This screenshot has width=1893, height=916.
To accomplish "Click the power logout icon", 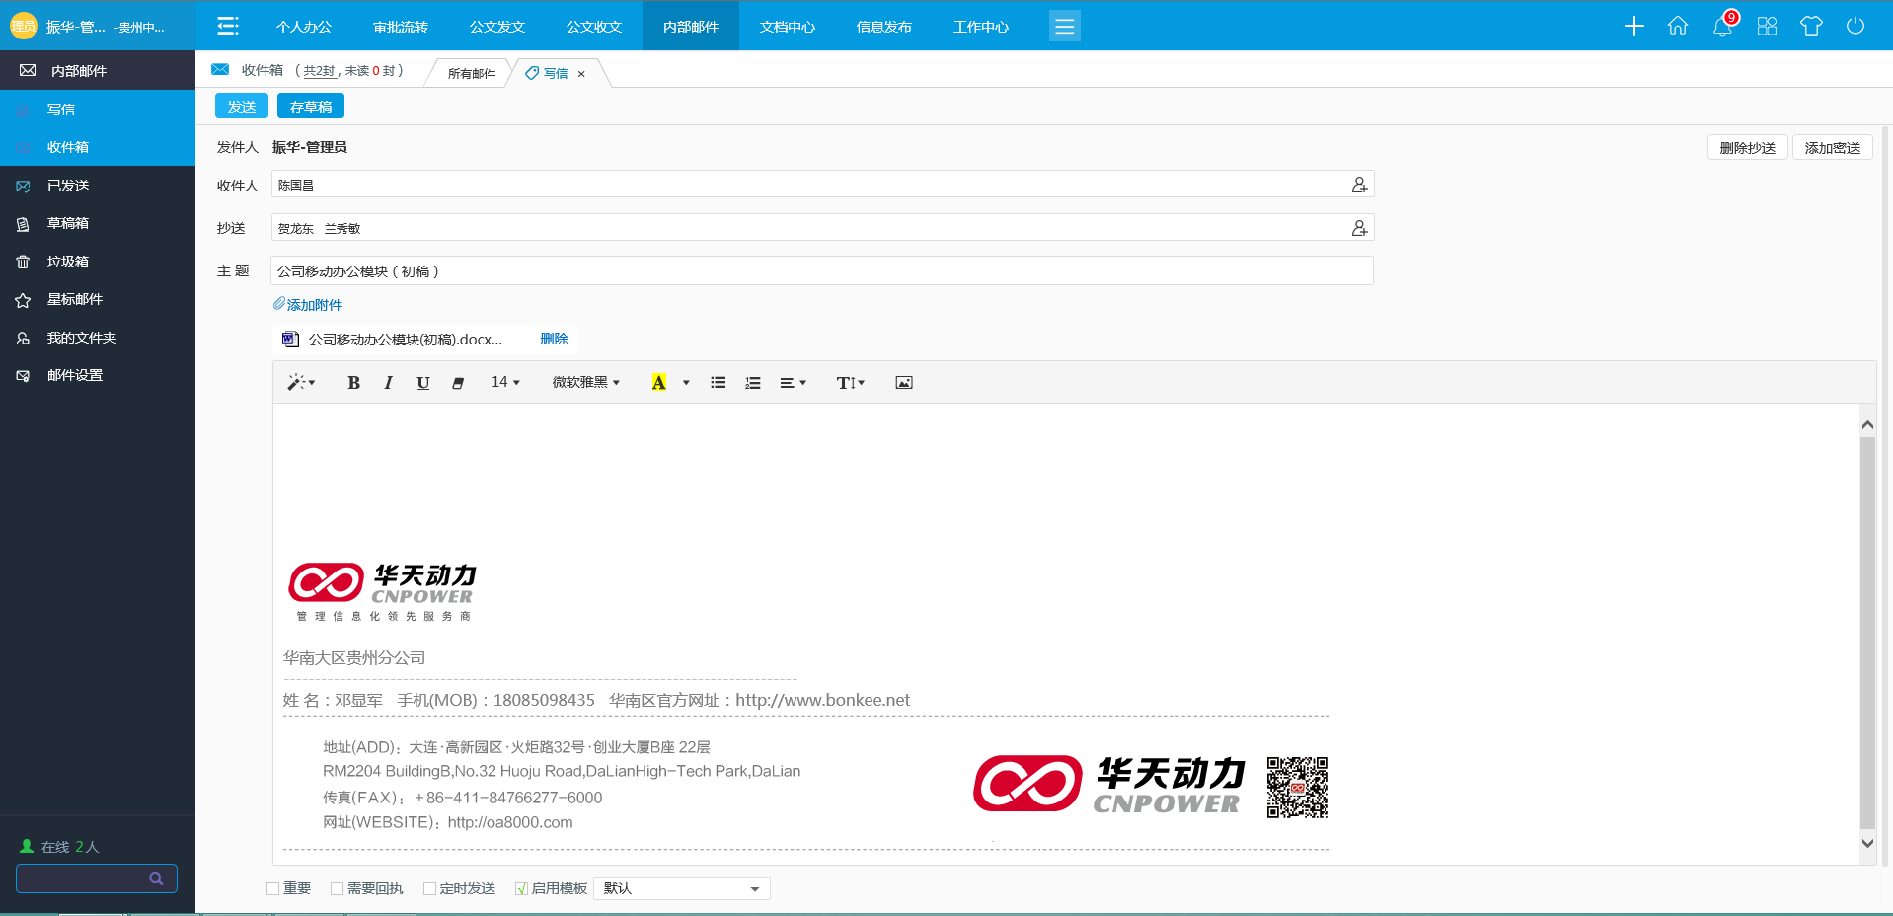I will point(1855,26).
